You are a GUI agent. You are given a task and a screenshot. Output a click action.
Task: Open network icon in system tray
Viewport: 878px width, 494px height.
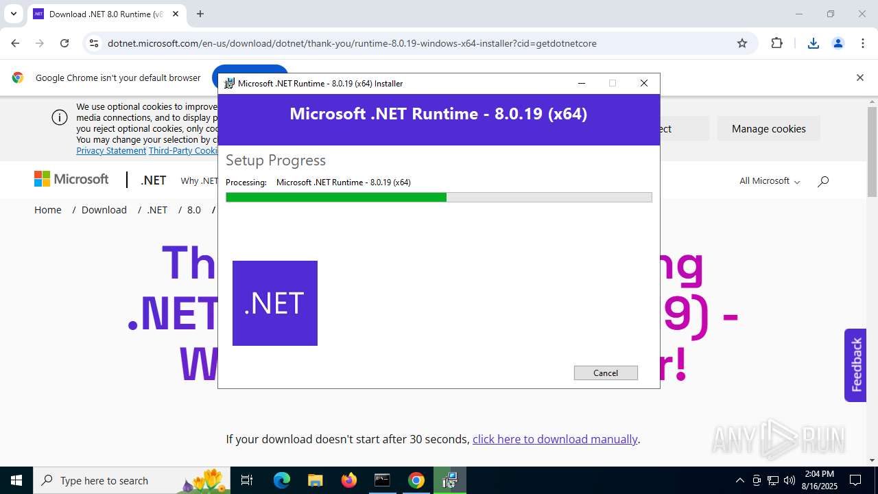(773, 480)
